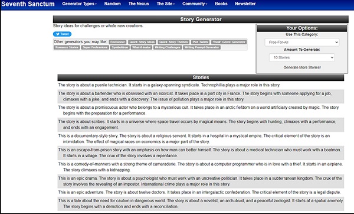
Task: Click the epic drama story about a psychologist
Action: [200, 181]
